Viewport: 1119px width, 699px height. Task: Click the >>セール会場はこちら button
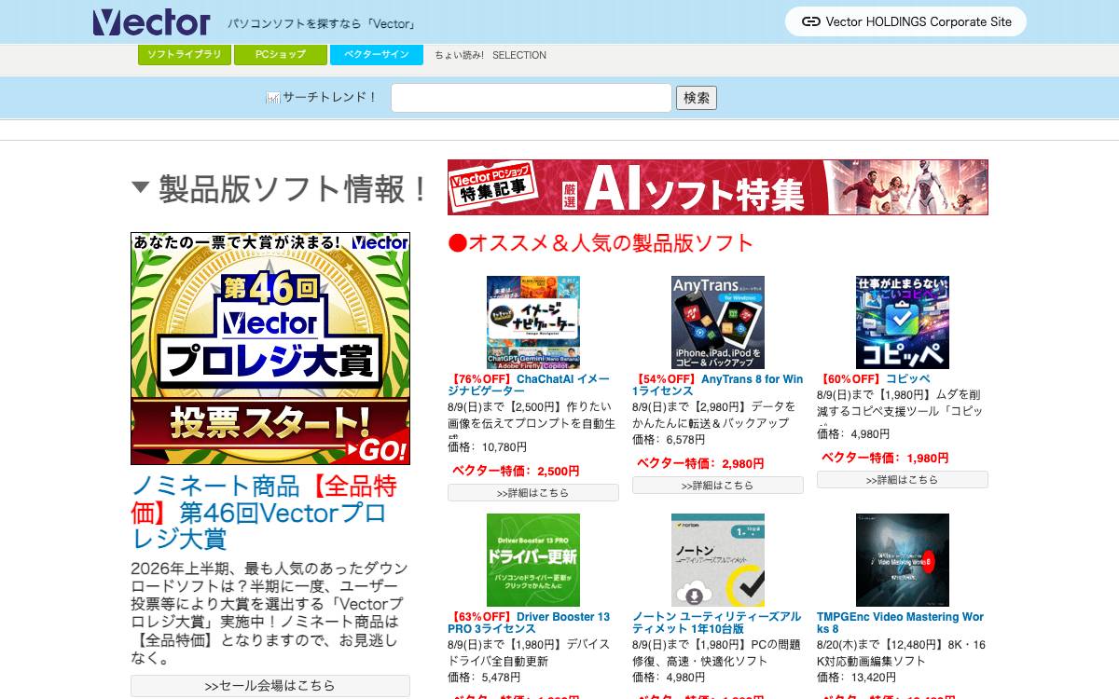pos(270,686)
